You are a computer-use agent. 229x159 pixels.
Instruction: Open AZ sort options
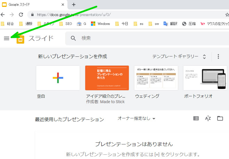click(208, 118)
